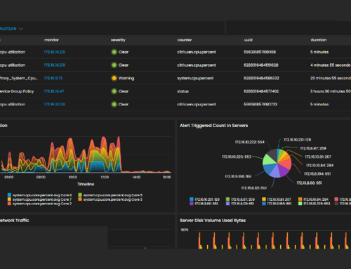The width and height of the screenshot is (351, 269).
Task: Toggle the green Core 5 legend swatch
Action: click(x=80, y=195)
